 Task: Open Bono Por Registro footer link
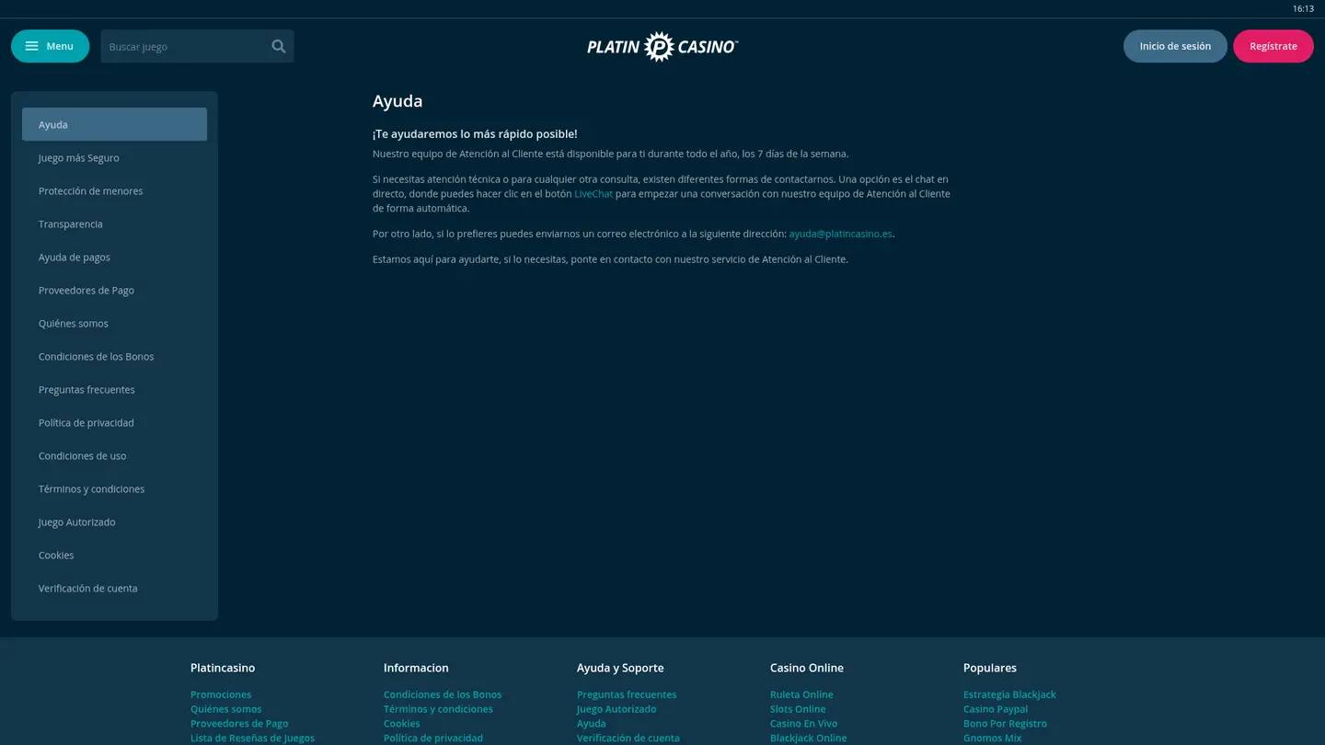pyautogui.click(x=1005, y=724)
